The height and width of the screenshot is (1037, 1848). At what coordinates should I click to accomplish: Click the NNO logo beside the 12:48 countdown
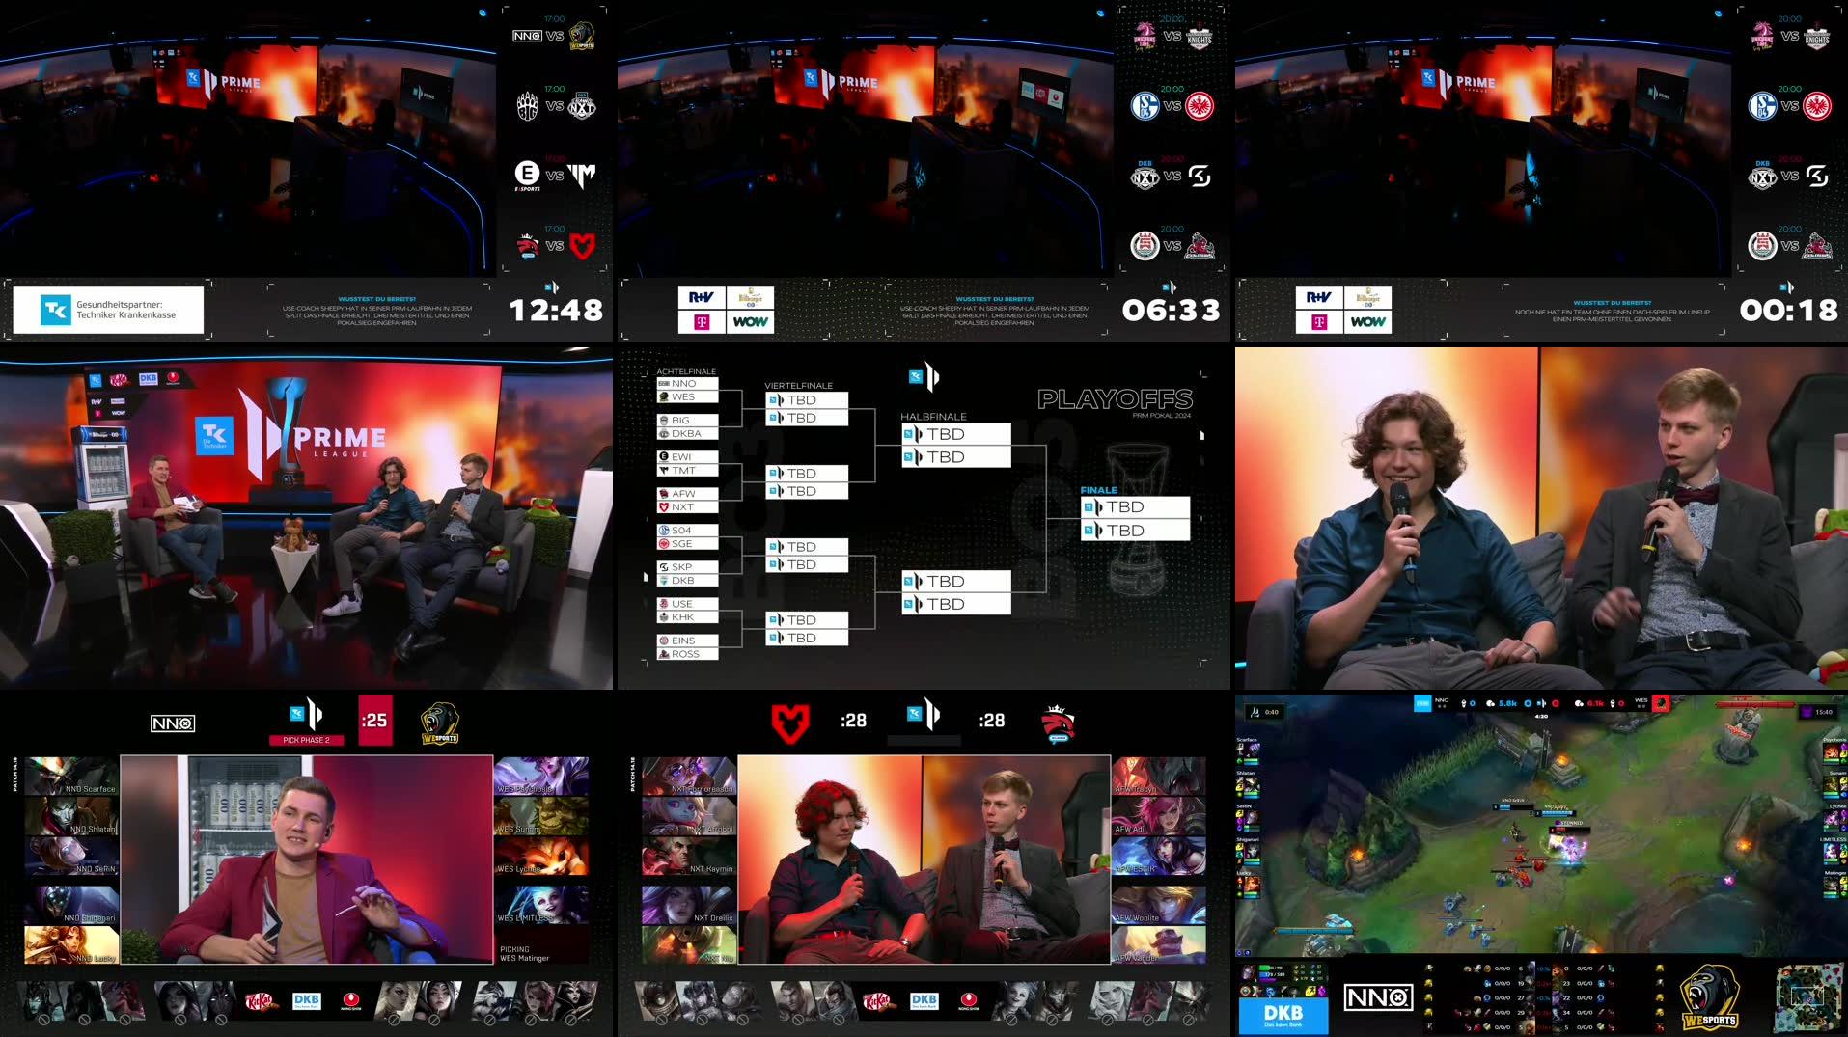(527, 36)
